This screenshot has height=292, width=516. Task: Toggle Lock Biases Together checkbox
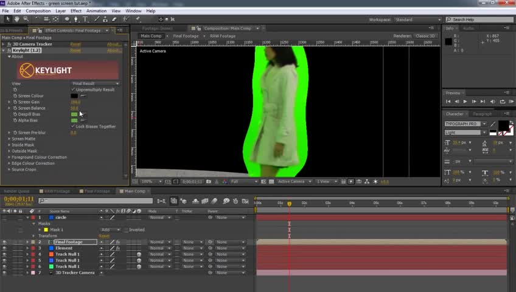point(73,127)
